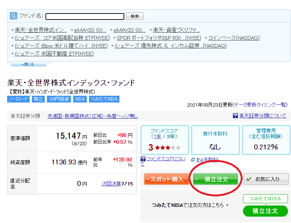The image size is (291, 223).
Task: Switch fund score to 1年
Action: point(158,137)
